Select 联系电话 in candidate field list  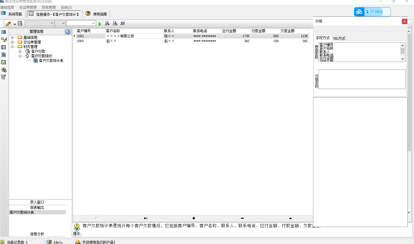(326, 55)
